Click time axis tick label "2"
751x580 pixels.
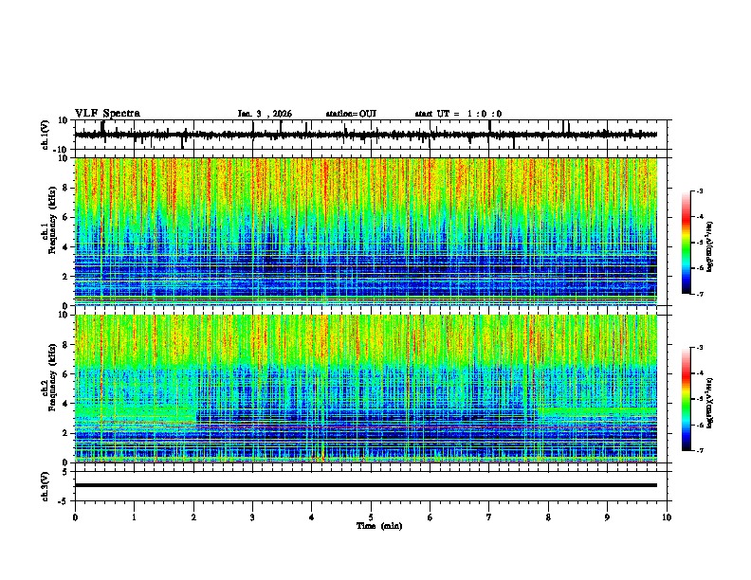(x=193, y=517)
